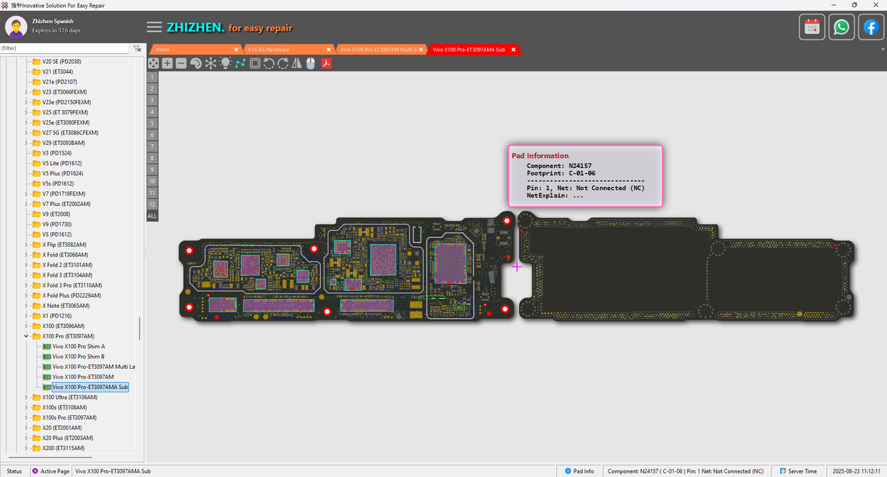Show layer 5 with the side button
The height and width of the screenshot is (477, 887).
(x=152, y=123)
